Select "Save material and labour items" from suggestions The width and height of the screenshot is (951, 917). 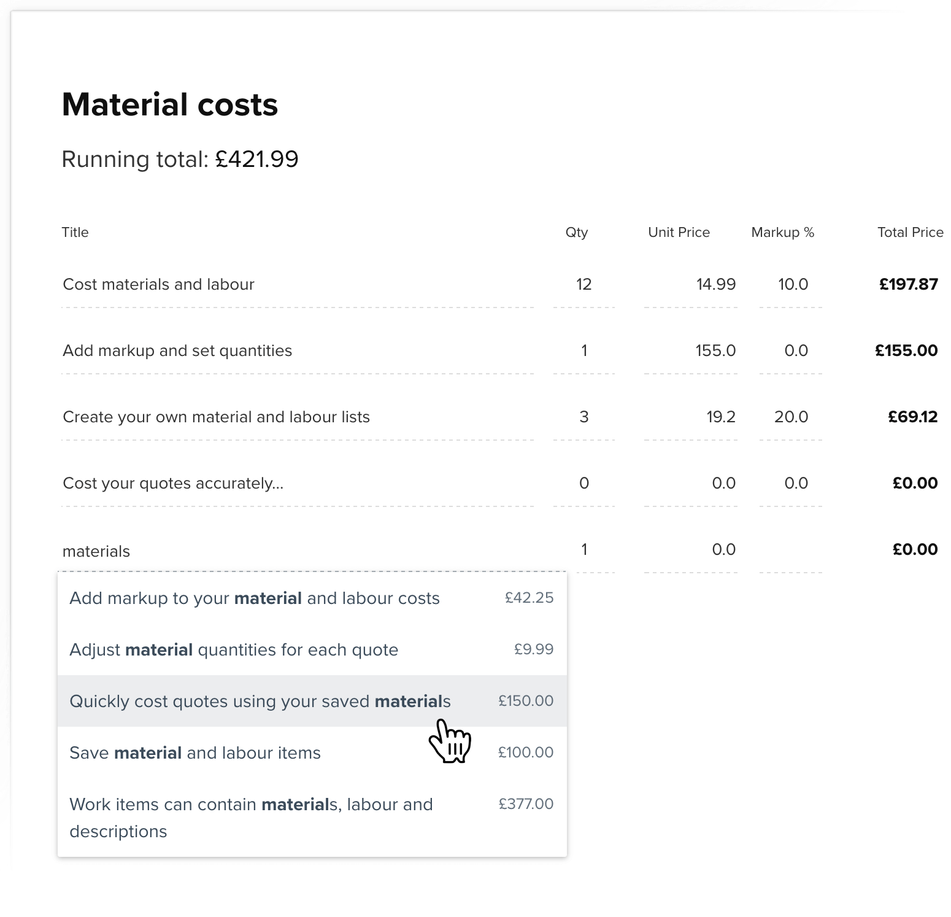[x=194, y=753]
